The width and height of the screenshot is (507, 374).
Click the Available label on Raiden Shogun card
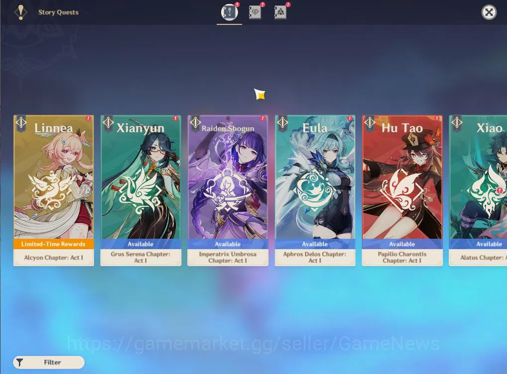tap(228, 244)
